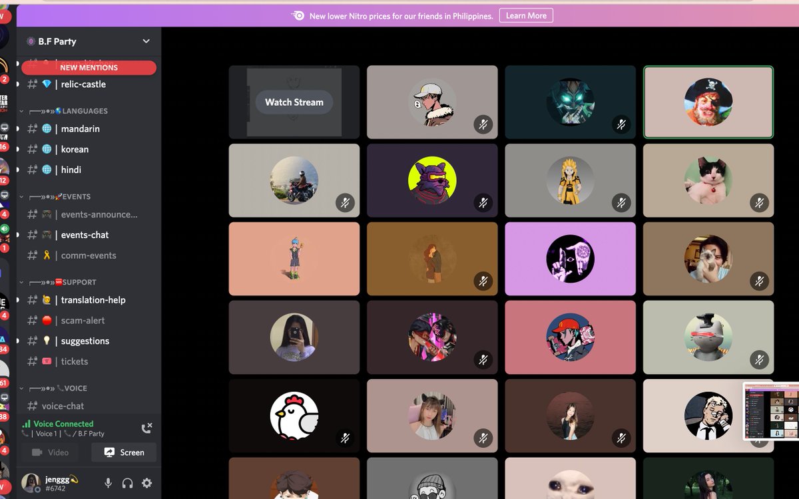
Task: Click the green voice connection signal bars
Action: (26, 424)
